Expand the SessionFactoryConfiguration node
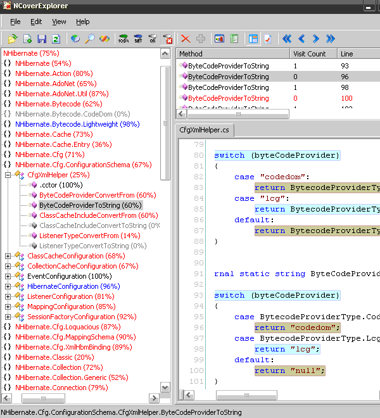380x418 pixels. tap(8, 317)
